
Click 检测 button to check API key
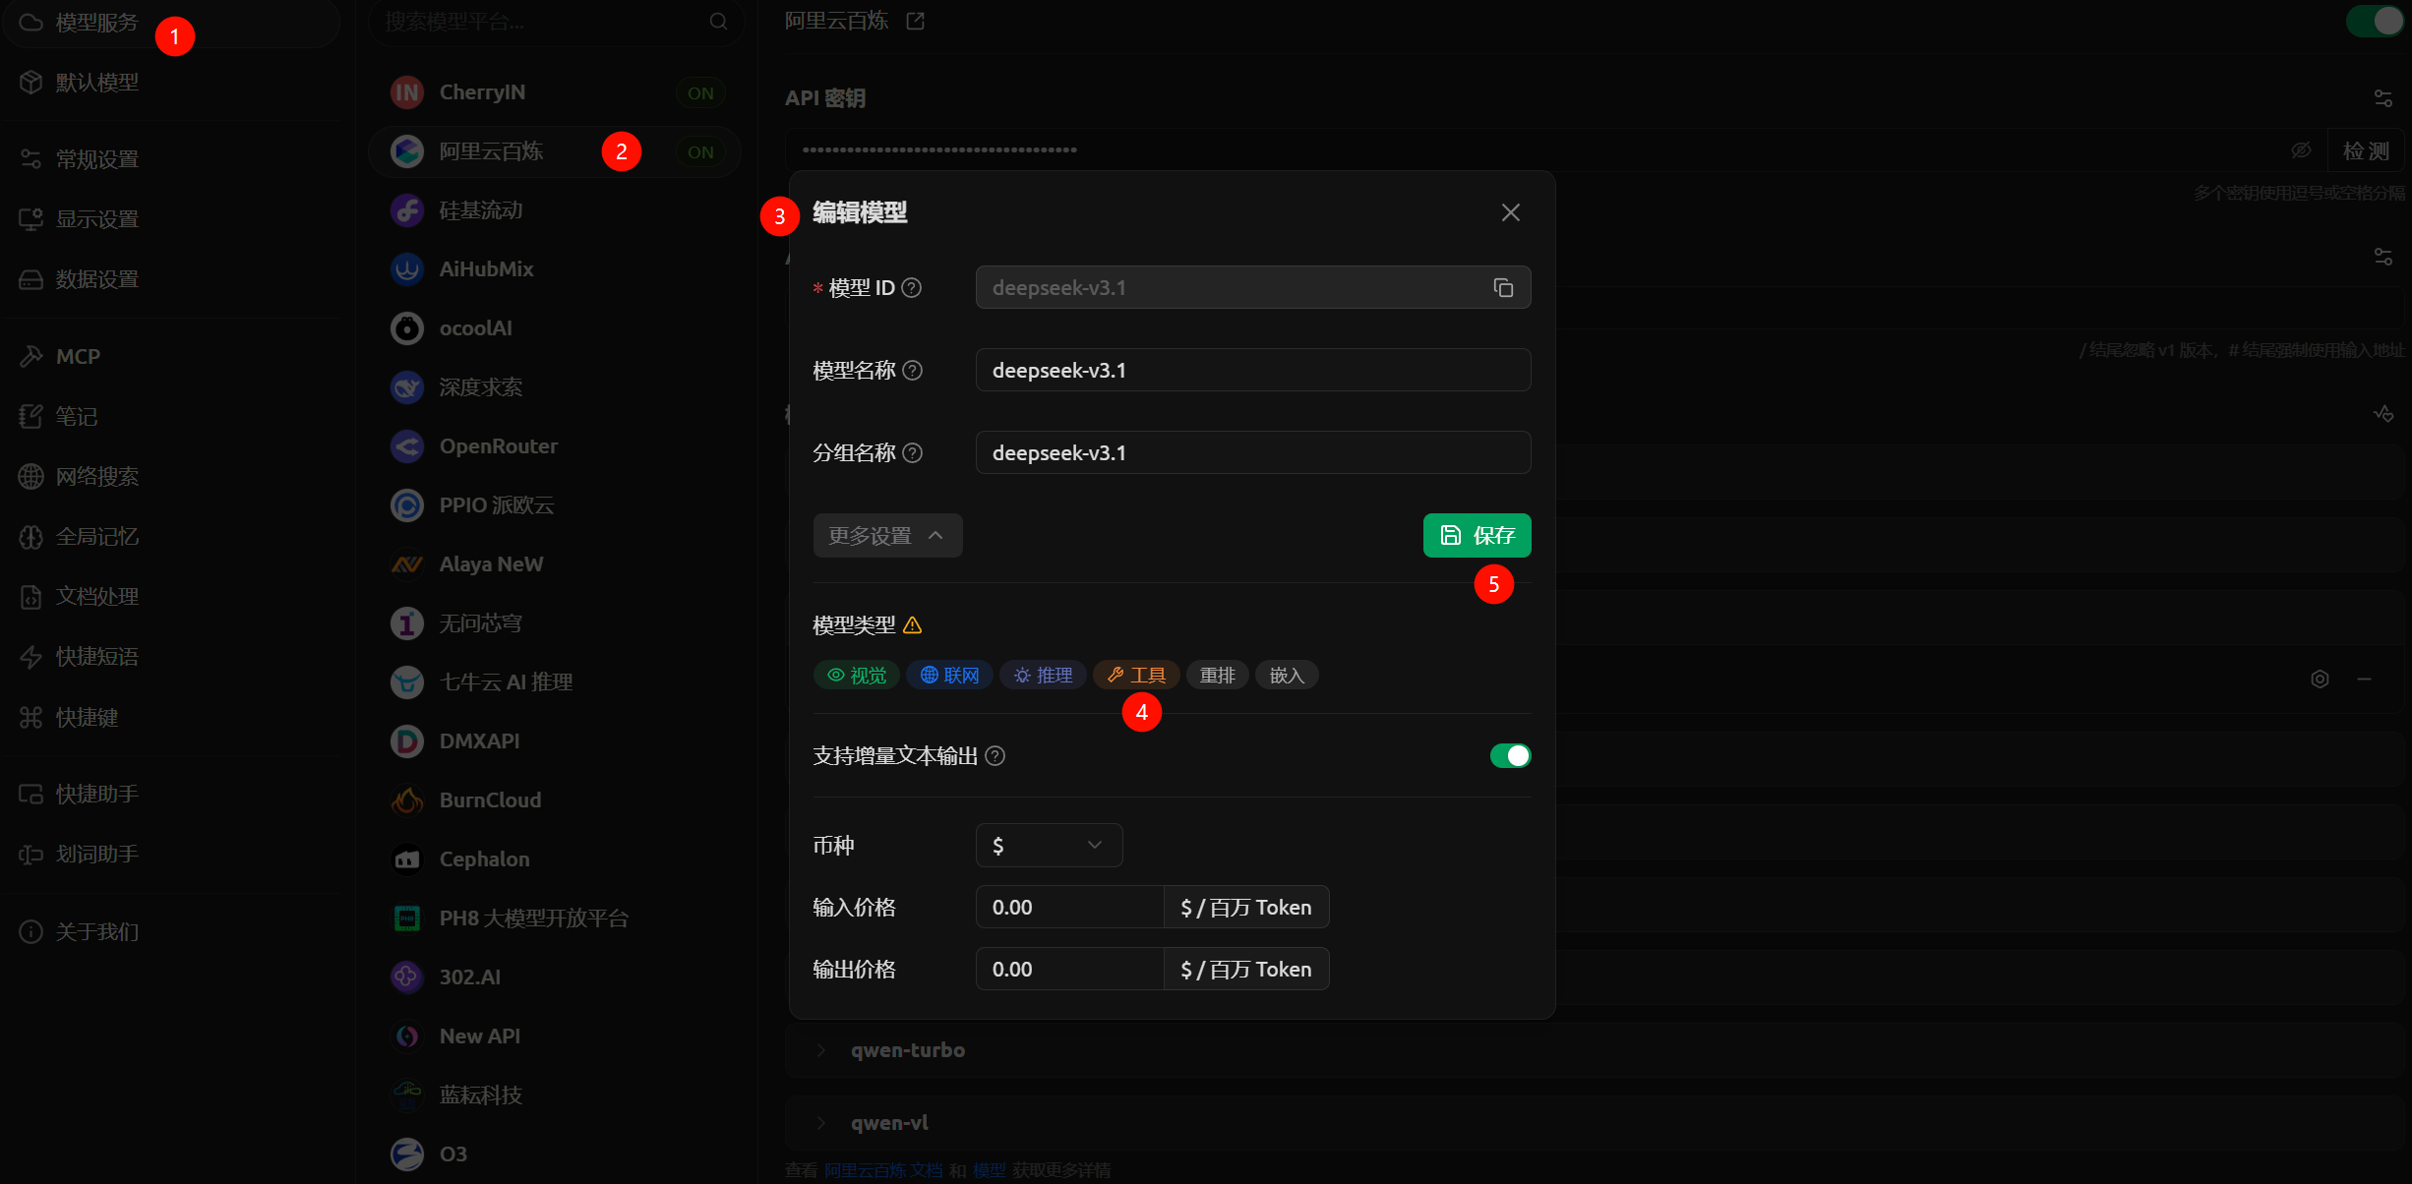2366,150
